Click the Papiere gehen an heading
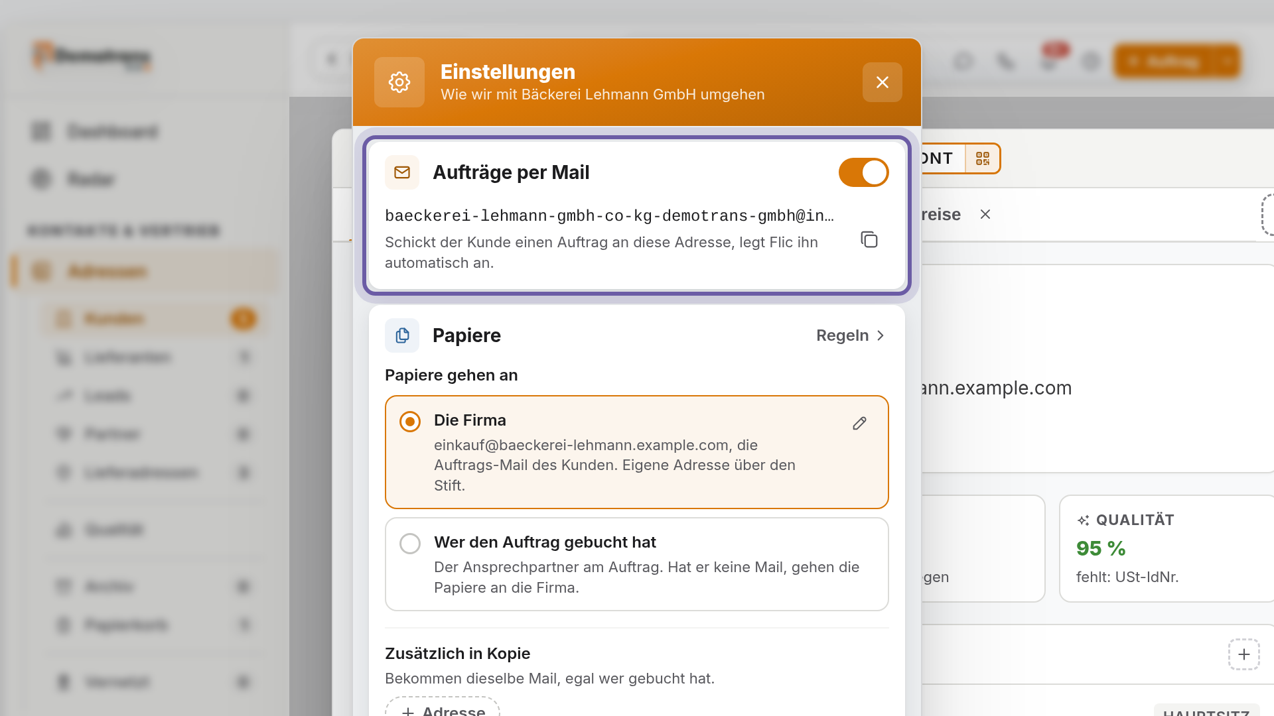The height and width of the screenshot is (716, 1274). [x=451, y=375]
